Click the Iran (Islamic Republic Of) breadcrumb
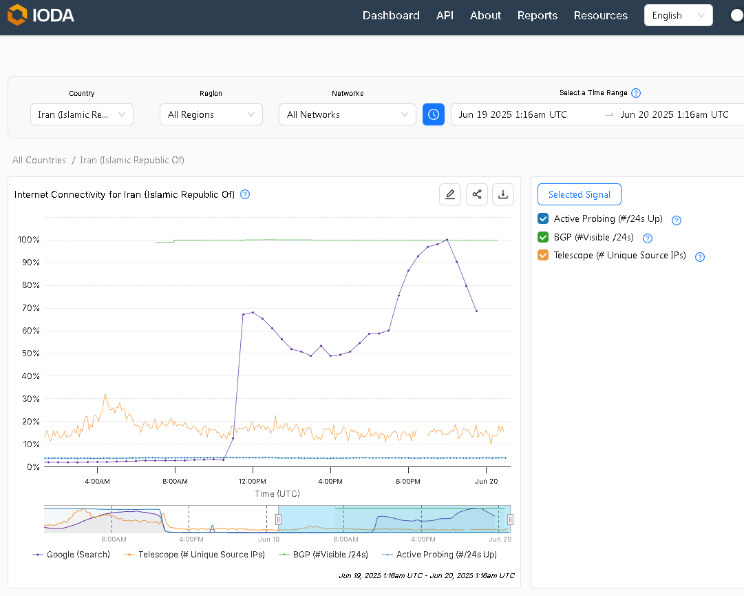 click(x=132, y=160)
